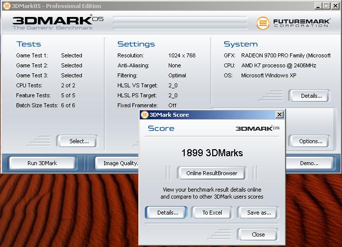Screen dimensions: 342x247
Task: Click the 3DMark05 logo in the header
Action: [x=58, y=20]
